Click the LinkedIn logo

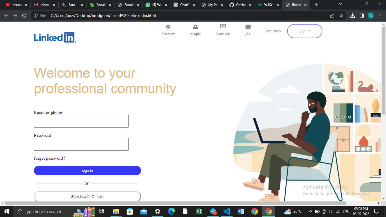(x=55, y=37)
